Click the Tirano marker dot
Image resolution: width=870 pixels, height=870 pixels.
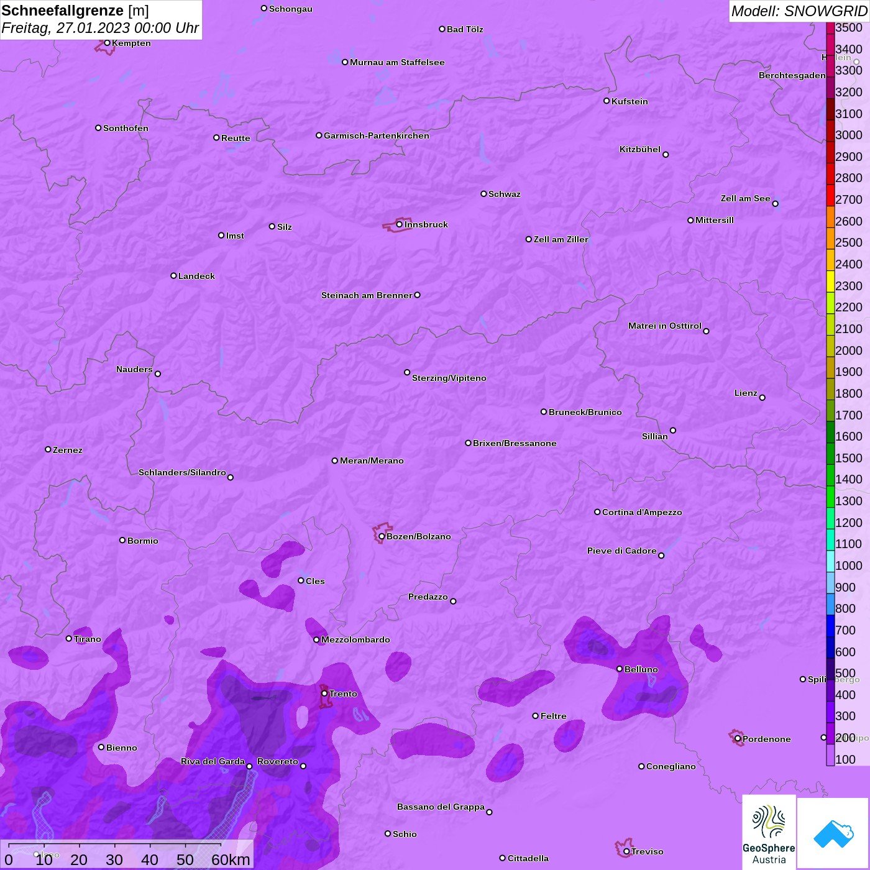click(69, 638)
